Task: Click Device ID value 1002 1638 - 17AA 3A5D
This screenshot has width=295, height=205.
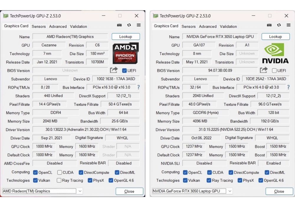Action: click(116, 79)
